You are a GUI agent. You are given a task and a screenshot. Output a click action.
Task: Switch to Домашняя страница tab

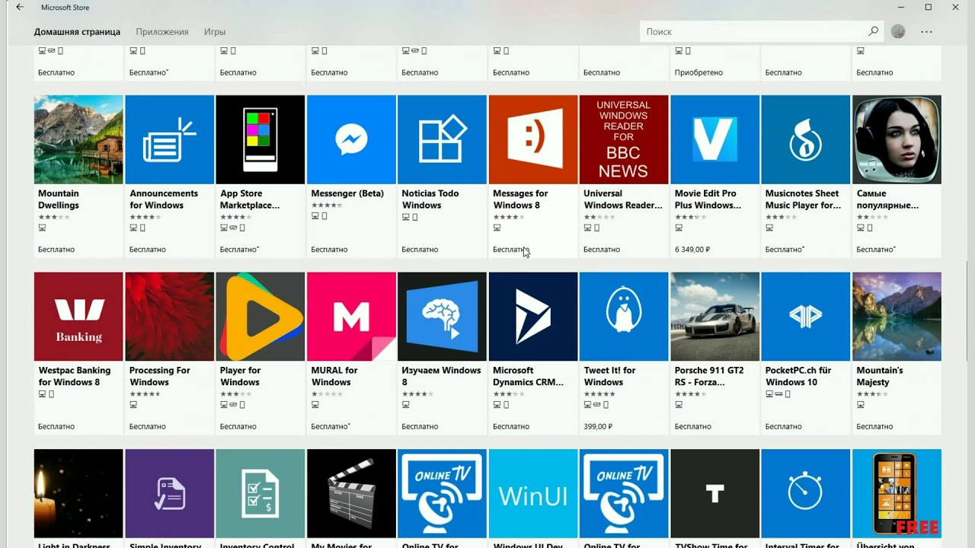point(77,32)
